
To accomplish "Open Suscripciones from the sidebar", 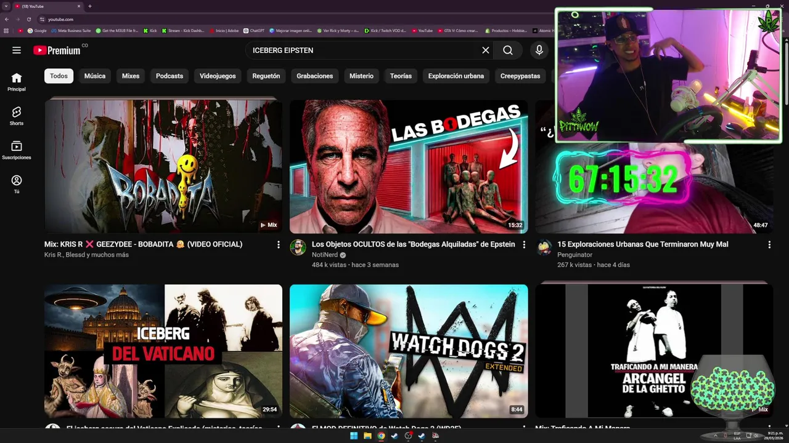I will 17,150.
